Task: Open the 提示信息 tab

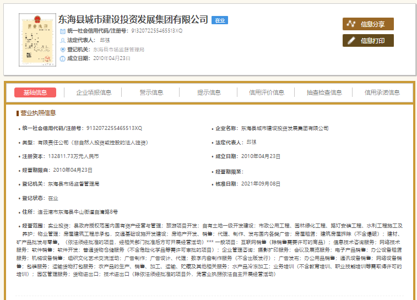Action: click(x=209, y=92)
